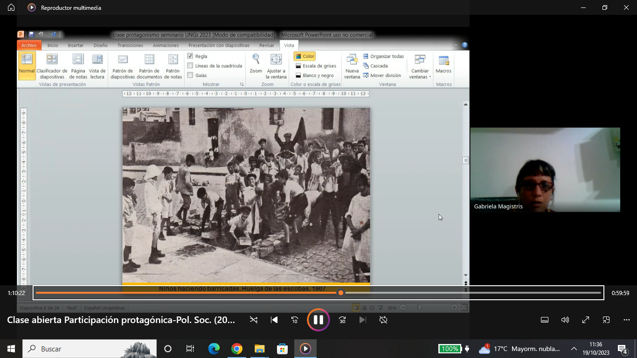
Task: Click the Zoom magnifier in ribbon
Action: pyautogui.click(x=256, y=64)
